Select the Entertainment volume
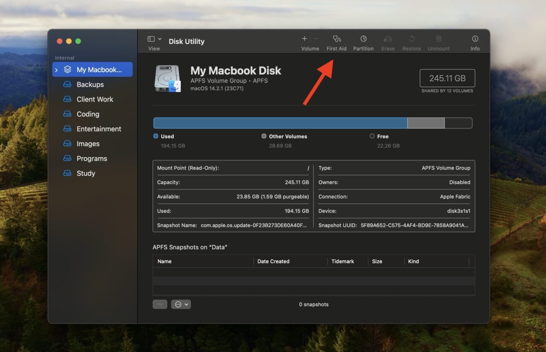The image size is (546, 352). tap(99, 129)
